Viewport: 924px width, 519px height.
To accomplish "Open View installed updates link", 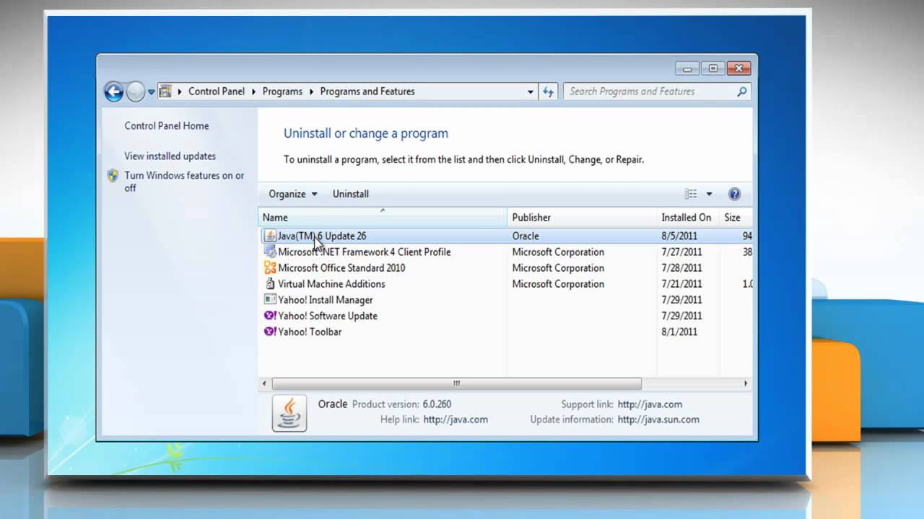I will [x=170, y=156].
